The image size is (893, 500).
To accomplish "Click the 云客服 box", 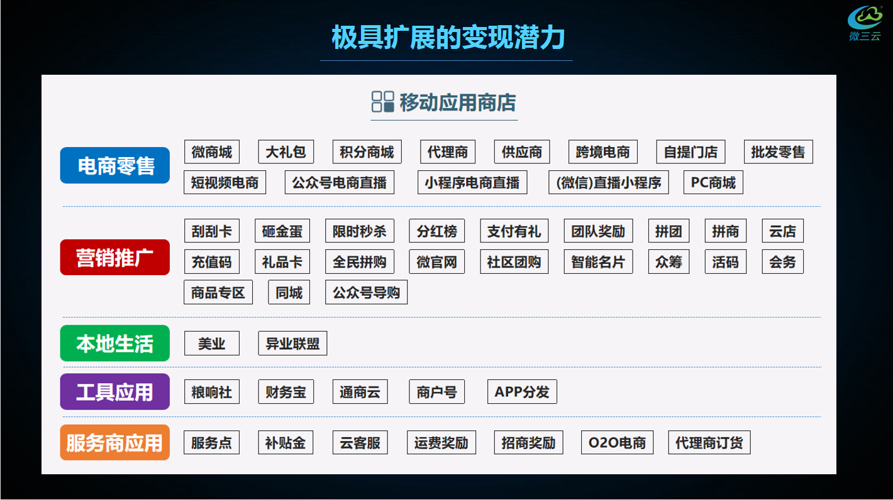I will (360, 442).
